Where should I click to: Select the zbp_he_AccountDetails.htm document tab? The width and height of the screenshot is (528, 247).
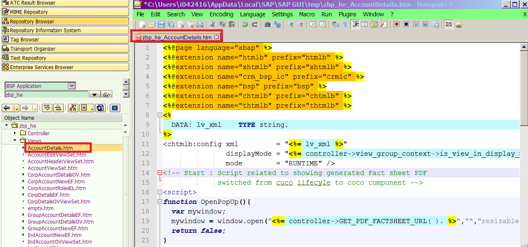[177, 37]
